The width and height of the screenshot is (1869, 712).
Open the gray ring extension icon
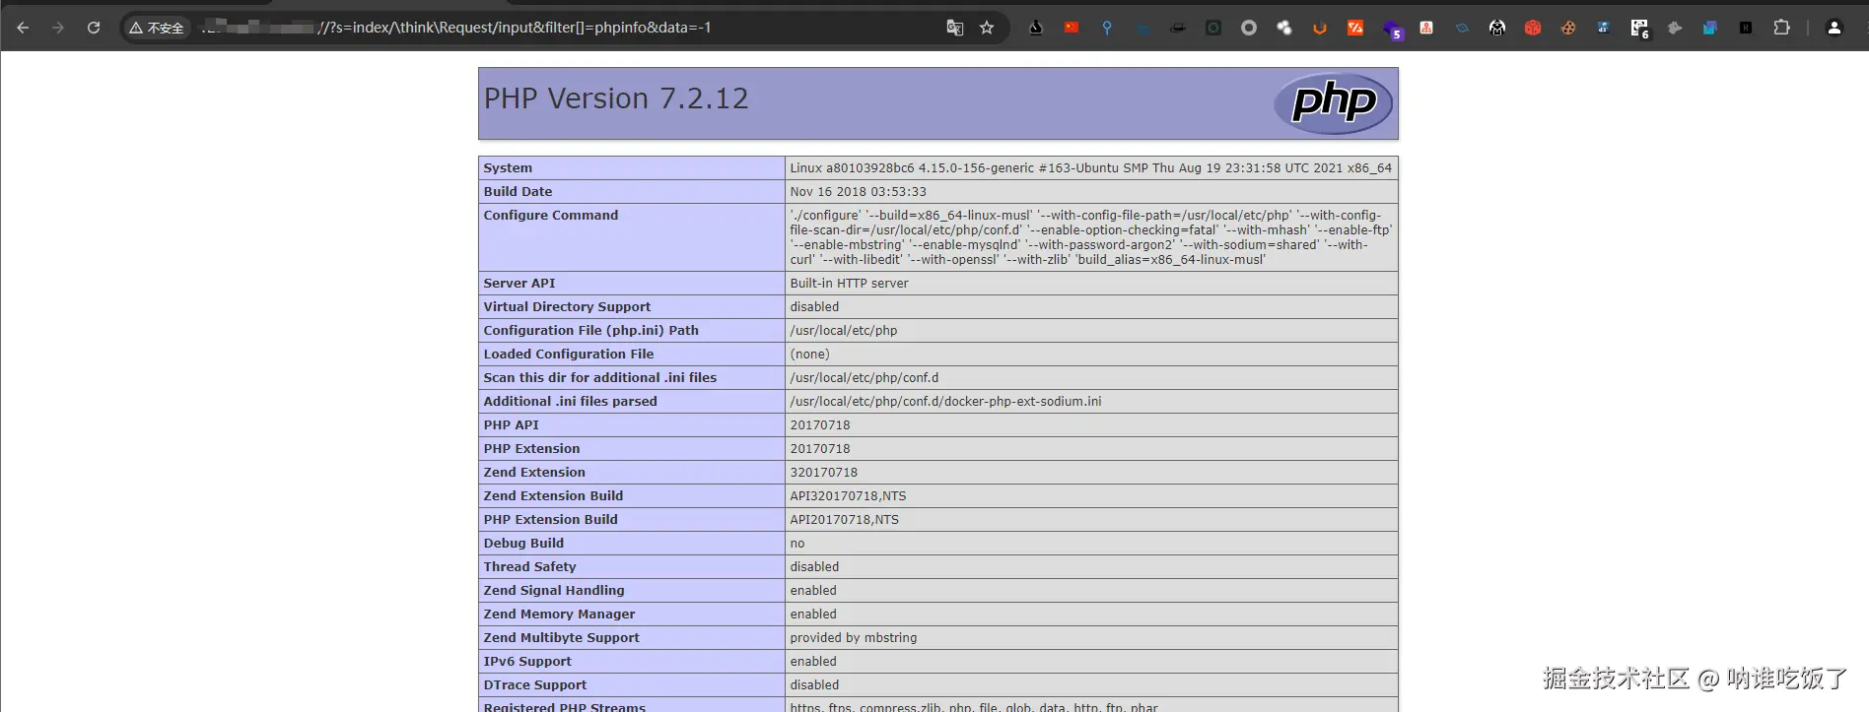1249,28
